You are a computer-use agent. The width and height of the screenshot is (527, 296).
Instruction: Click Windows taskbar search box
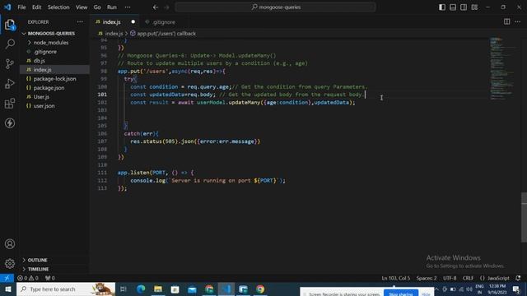66,289
